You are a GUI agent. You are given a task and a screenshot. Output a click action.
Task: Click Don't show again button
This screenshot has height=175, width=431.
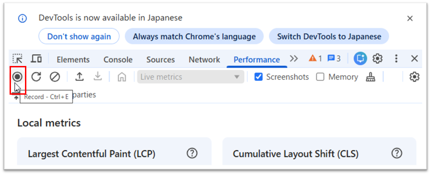click(79, 36)
